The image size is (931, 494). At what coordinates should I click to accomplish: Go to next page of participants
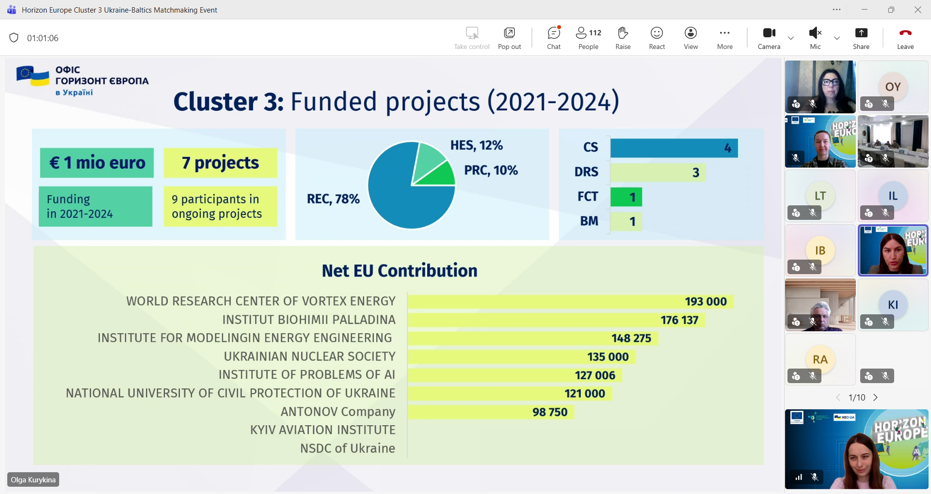tap(876, 398)
